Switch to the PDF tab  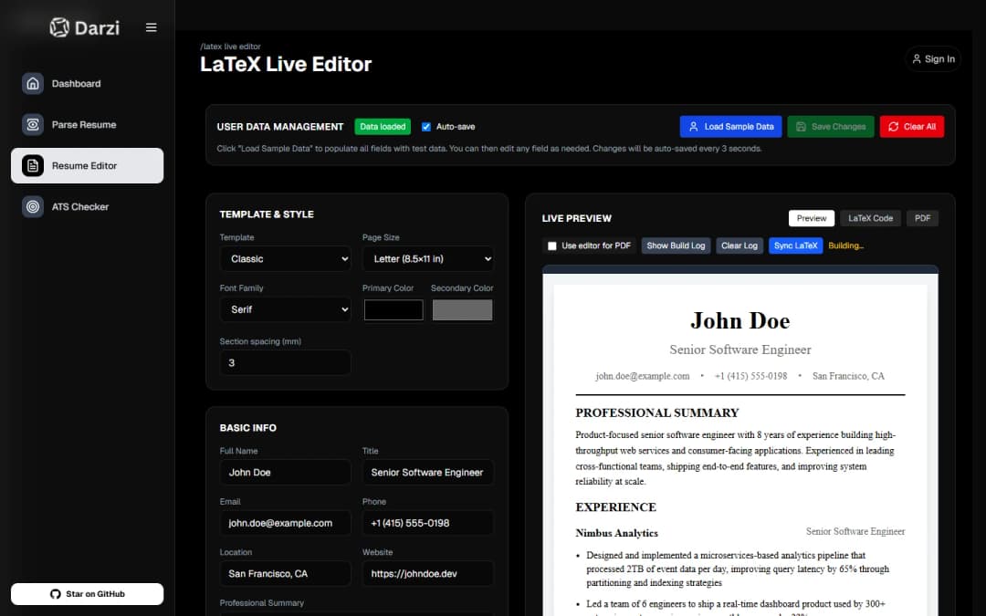[922, 218]
